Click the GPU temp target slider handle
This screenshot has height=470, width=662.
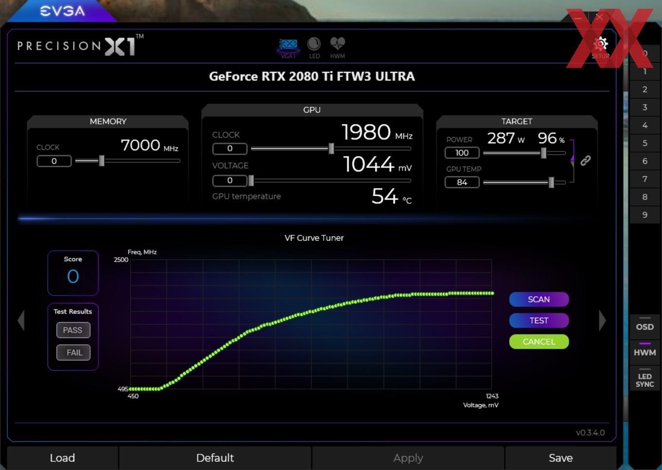552,182
